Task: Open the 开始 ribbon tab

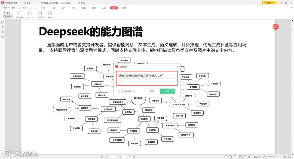Action: point(43,8)
